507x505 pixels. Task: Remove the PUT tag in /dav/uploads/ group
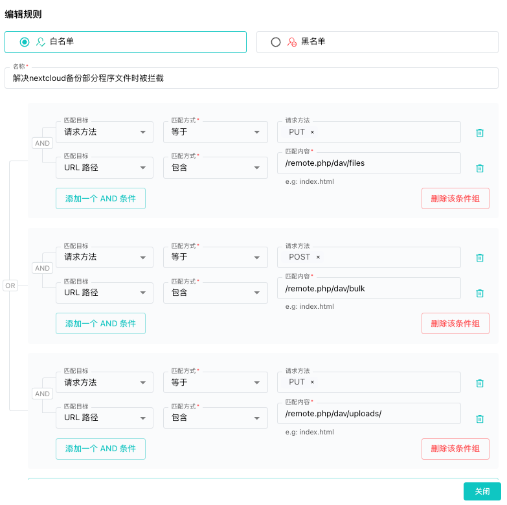pyautogui.click(x=312, y=382)
